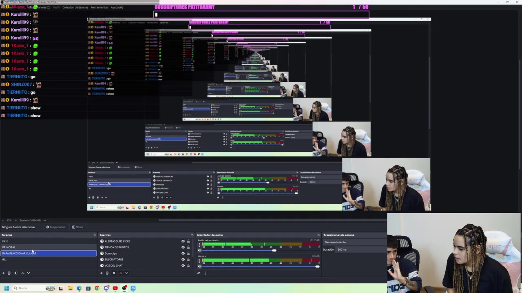Open Audio del escritorio three-dot options
Viewport: 522px width, 293px height.
pyautogui.click(x=199, y=245)
